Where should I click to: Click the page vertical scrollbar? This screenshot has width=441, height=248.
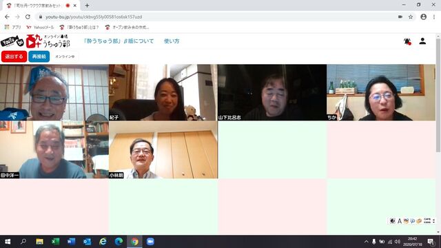[438, 96]
